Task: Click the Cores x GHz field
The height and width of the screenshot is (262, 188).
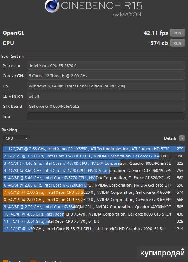Action: [106, 76]
